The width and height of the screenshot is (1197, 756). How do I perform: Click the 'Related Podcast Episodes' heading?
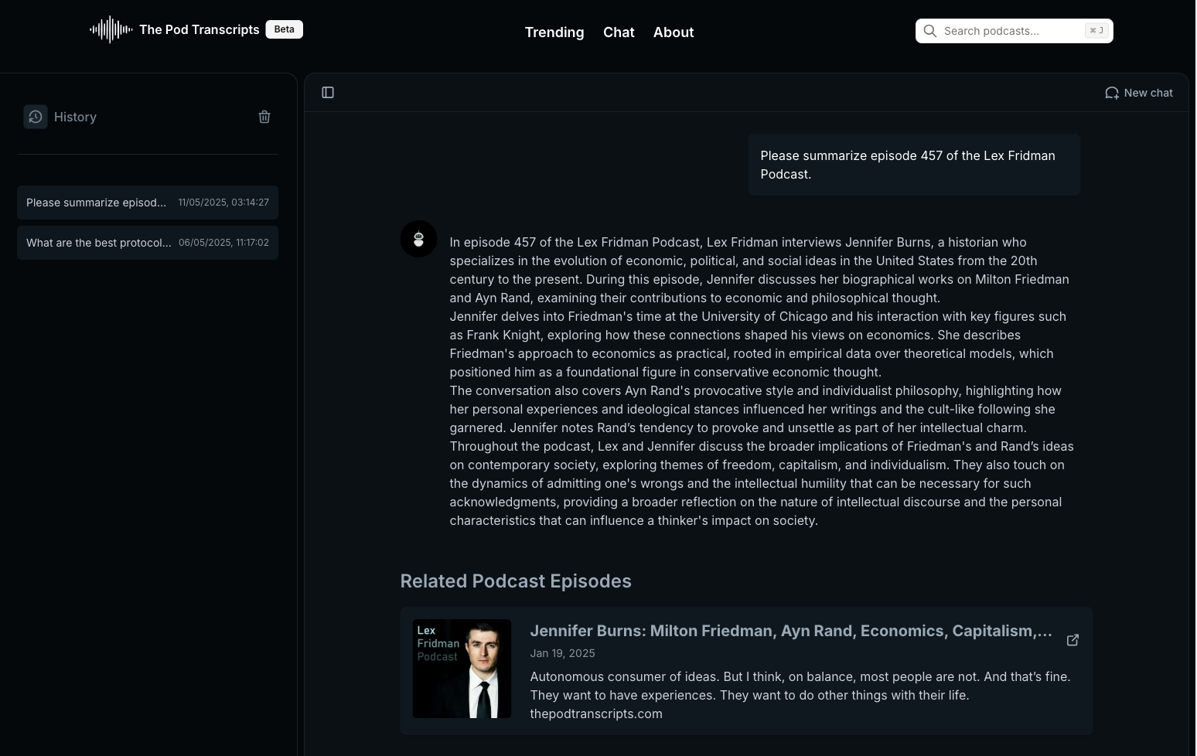516,581
